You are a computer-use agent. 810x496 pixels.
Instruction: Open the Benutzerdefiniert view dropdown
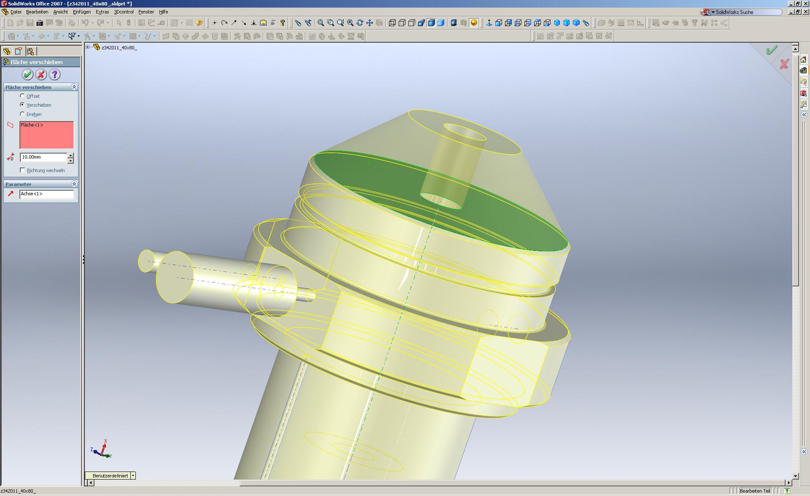133,475
